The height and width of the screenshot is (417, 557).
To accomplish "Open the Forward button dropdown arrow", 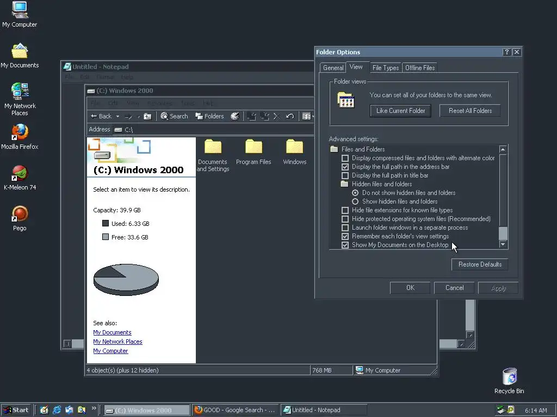I will point(139,116).
